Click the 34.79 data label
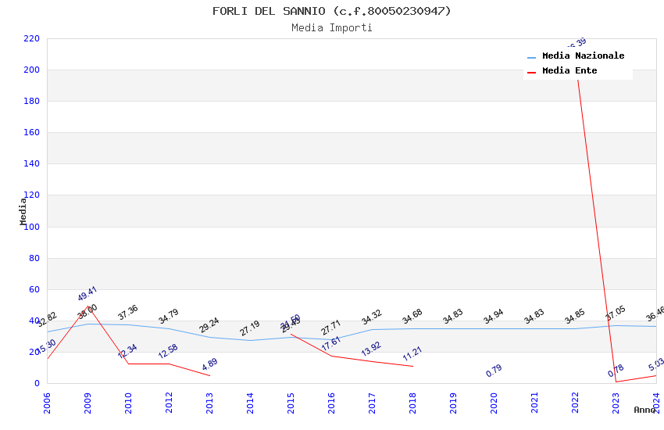 pyautogui.click(x=169, y=317)
